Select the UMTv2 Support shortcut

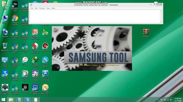pyautogui.click(x=45, y=62)
